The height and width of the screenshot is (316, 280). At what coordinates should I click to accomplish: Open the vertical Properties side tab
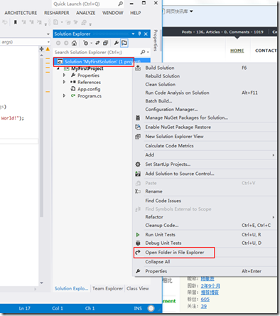pyautogui.click(x=156, y=41)
